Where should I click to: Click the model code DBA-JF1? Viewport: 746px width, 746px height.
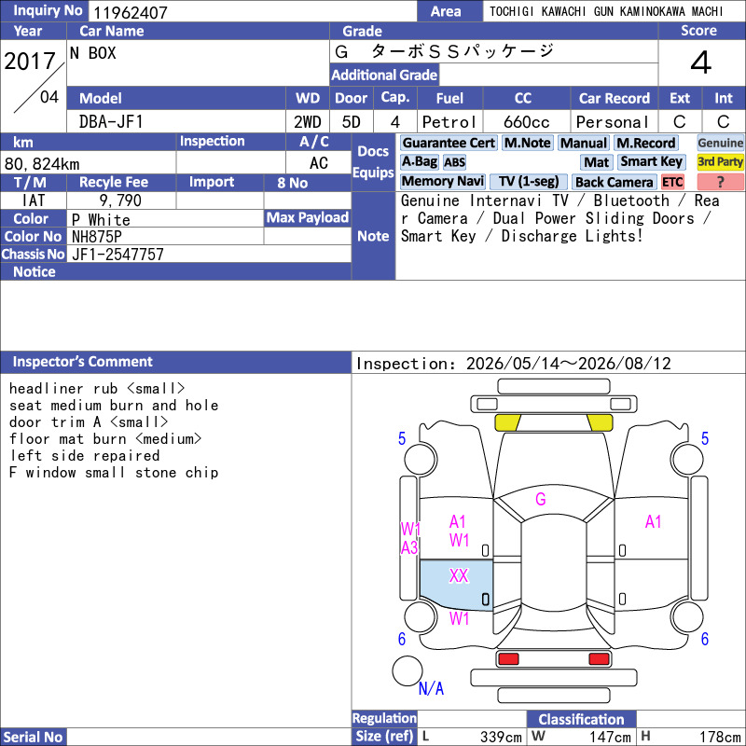tap(111, 122)
